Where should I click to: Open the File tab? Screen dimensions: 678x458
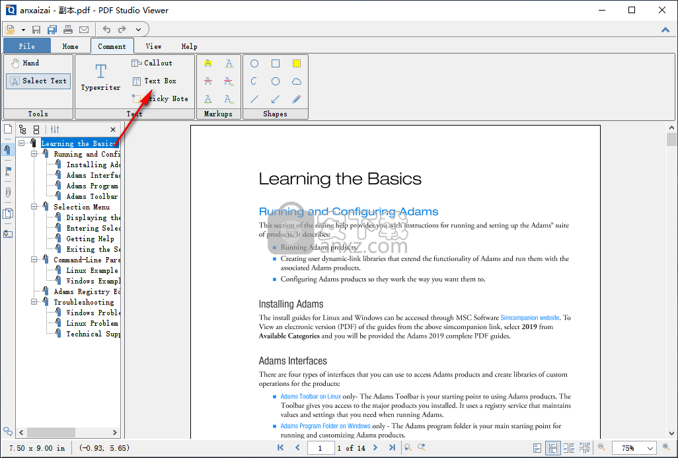tap(27, 46)
